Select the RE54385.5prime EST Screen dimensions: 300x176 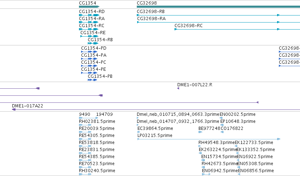[97, 157]
